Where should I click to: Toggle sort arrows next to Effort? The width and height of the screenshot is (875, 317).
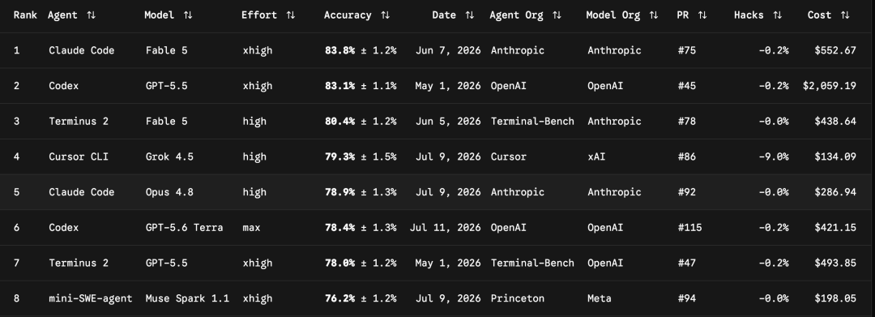click(290, 15)
